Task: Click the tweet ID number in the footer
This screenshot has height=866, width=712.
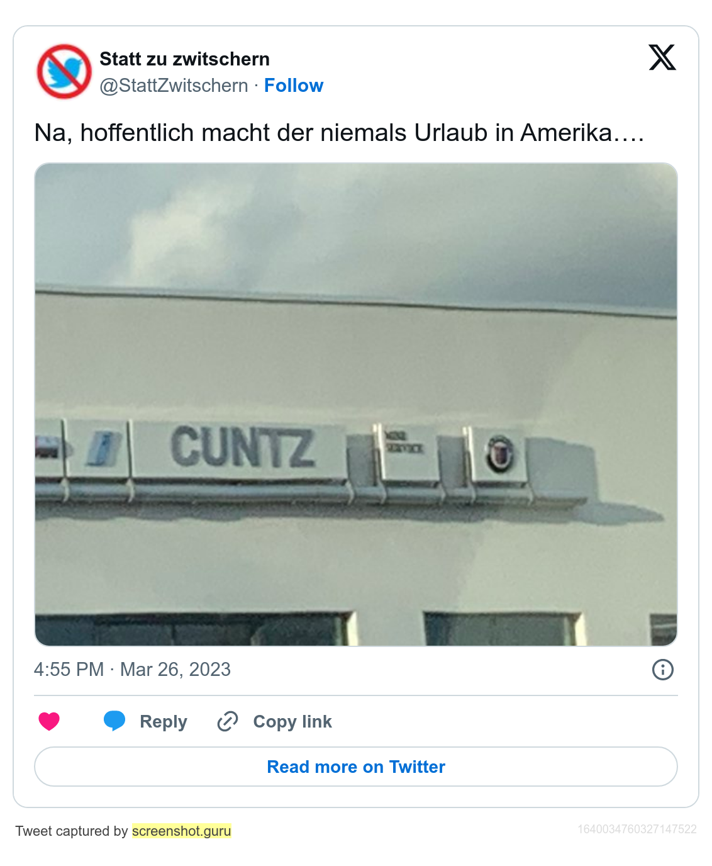Action: tap(637, 829)
